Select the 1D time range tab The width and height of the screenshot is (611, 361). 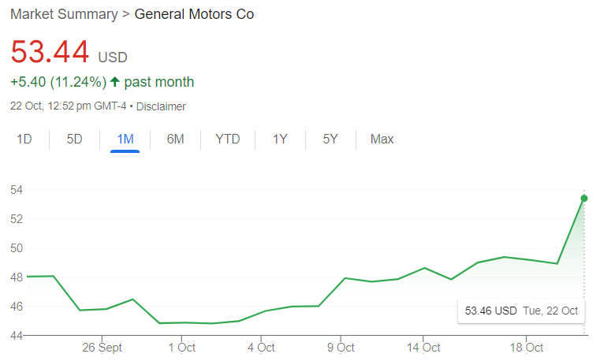(x=24, y=140)
